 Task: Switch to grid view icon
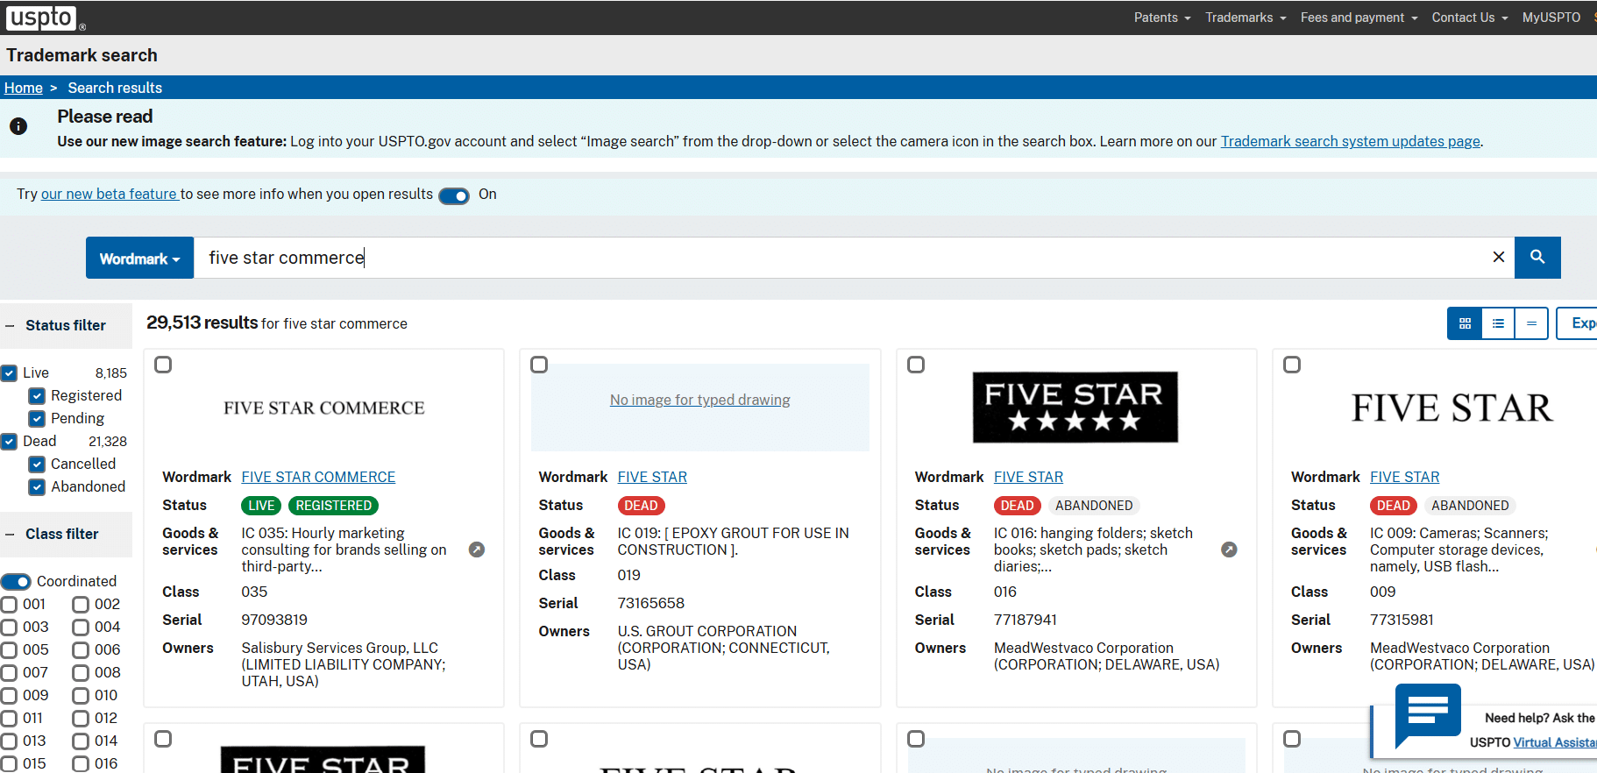click(1465, 323)
